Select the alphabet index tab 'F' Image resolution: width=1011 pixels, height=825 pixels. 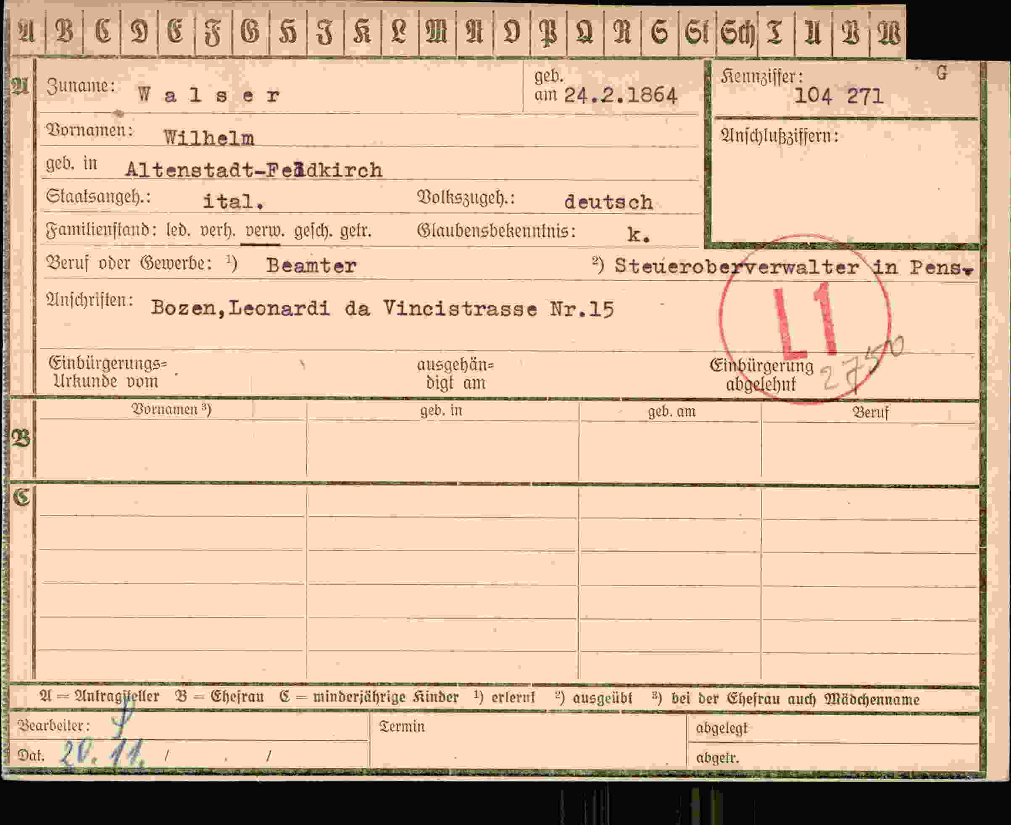coord(213,32)
